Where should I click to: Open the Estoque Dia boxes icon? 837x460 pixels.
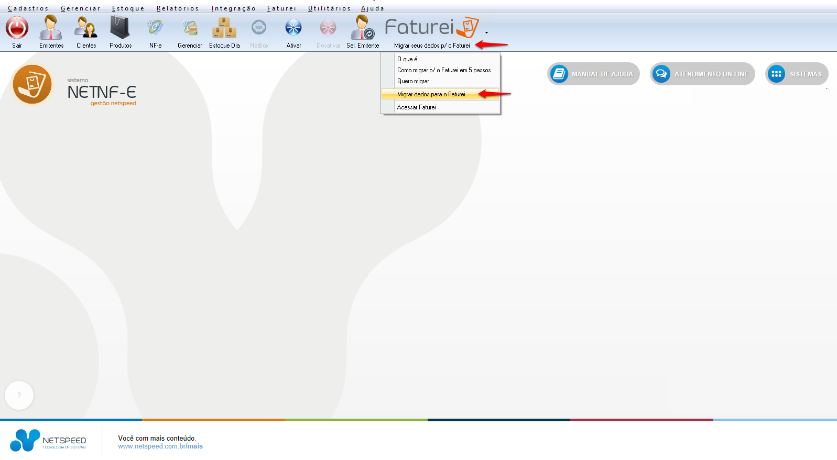tap(224, 27)
